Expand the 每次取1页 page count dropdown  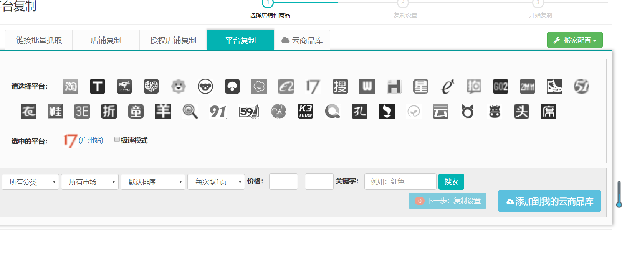coord(216,182)
